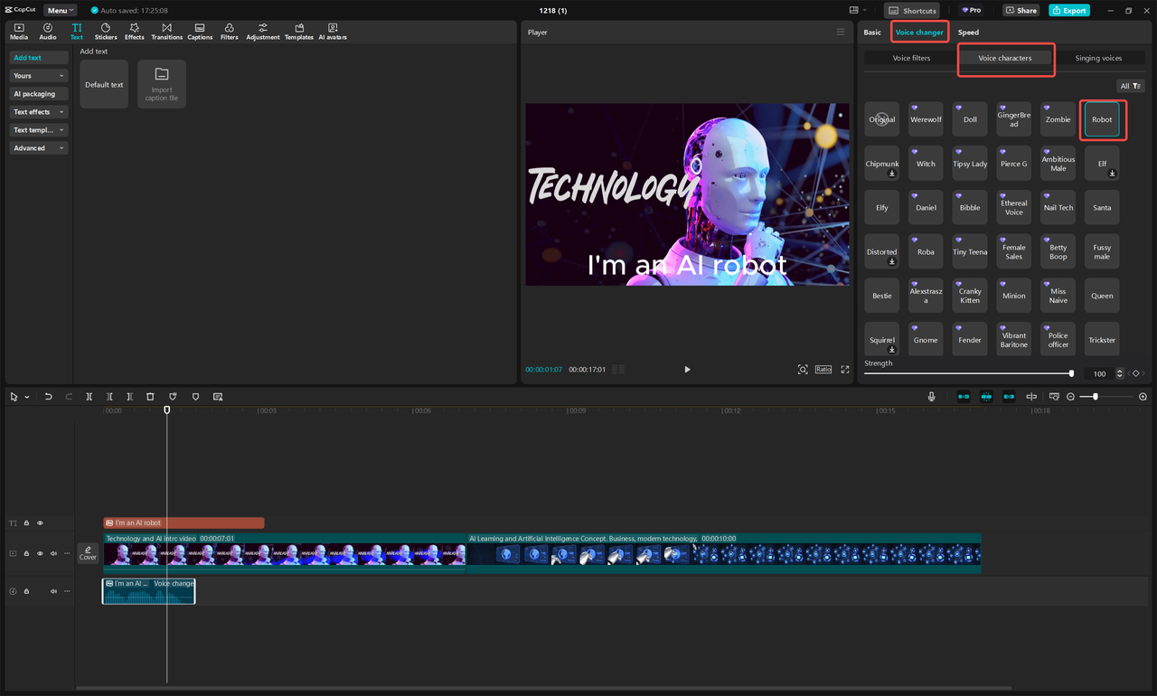Viewport: 1157px width, 696px height.
Task: Open the Voice filters tab
Action: pos(911,58)
